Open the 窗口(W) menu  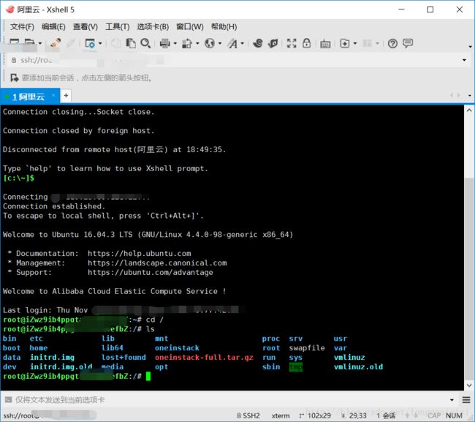pyautogui.click(x=190, y=27)
